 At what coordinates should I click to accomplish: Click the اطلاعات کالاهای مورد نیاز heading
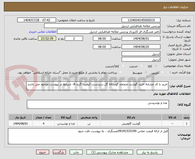[x=172, y=94]
